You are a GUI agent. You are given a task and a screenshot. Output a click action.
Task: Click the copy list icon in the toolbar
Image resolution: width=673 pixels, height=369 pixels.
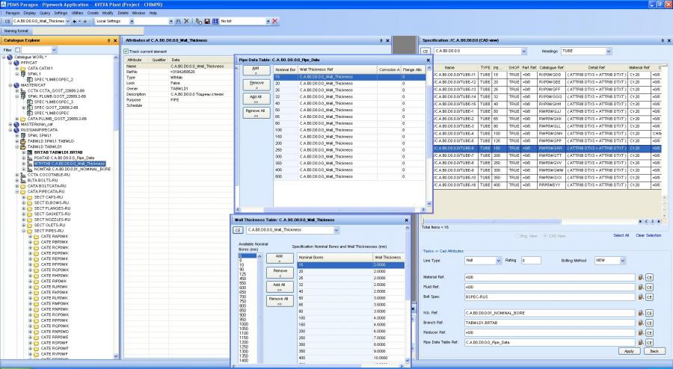point(199,21)
